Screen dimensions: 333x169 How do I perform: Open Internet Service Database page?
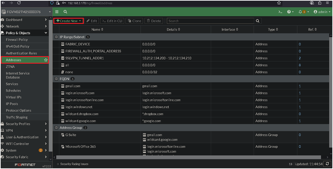[18, 75]
